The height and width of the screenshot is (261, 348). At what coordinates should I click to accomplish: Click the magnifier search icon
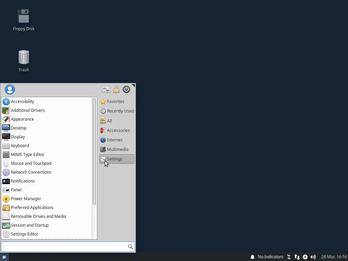pos(130,247)
